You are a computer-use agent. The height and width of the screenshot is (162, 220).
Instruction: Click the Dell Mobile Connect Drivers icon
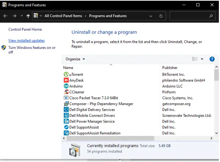tap(66, 116)
